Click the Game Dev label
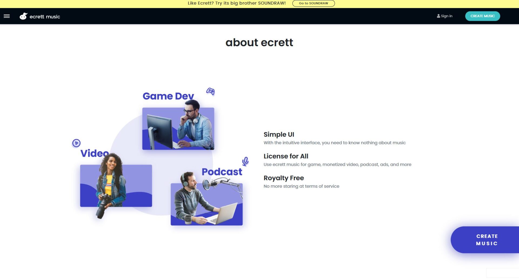Image resolution: width=519 pixels, height=279 pixels. tap(168, 96)
